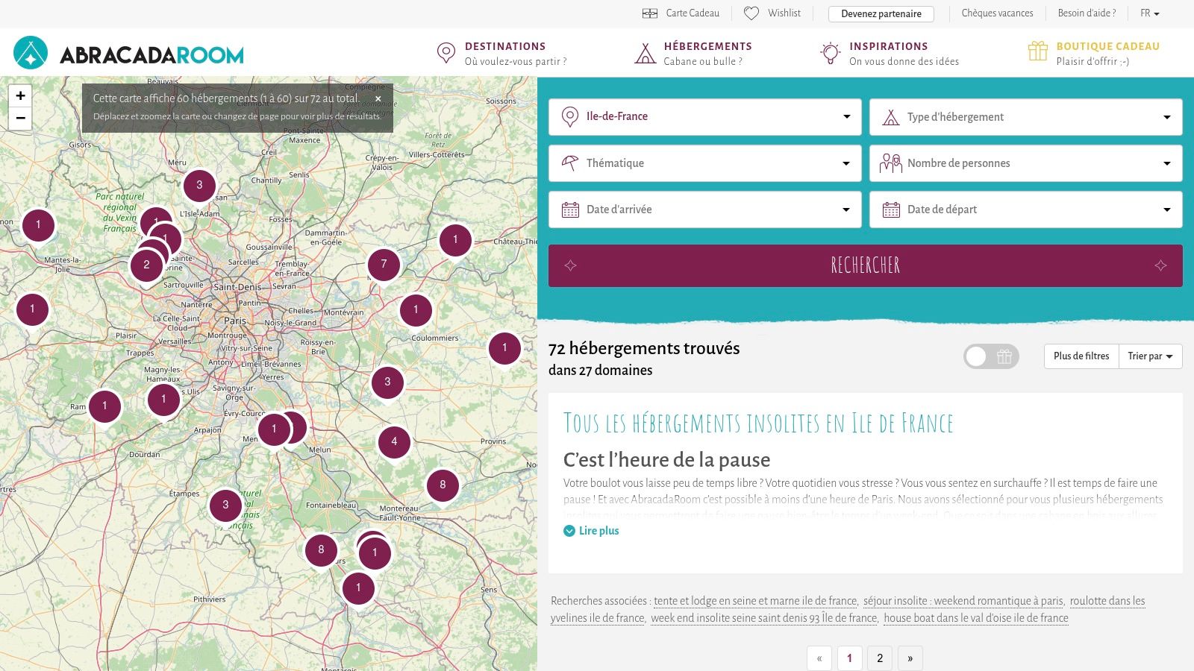Zoom out on the map
The image size is (1194, 671).
[x=21, y=118]
